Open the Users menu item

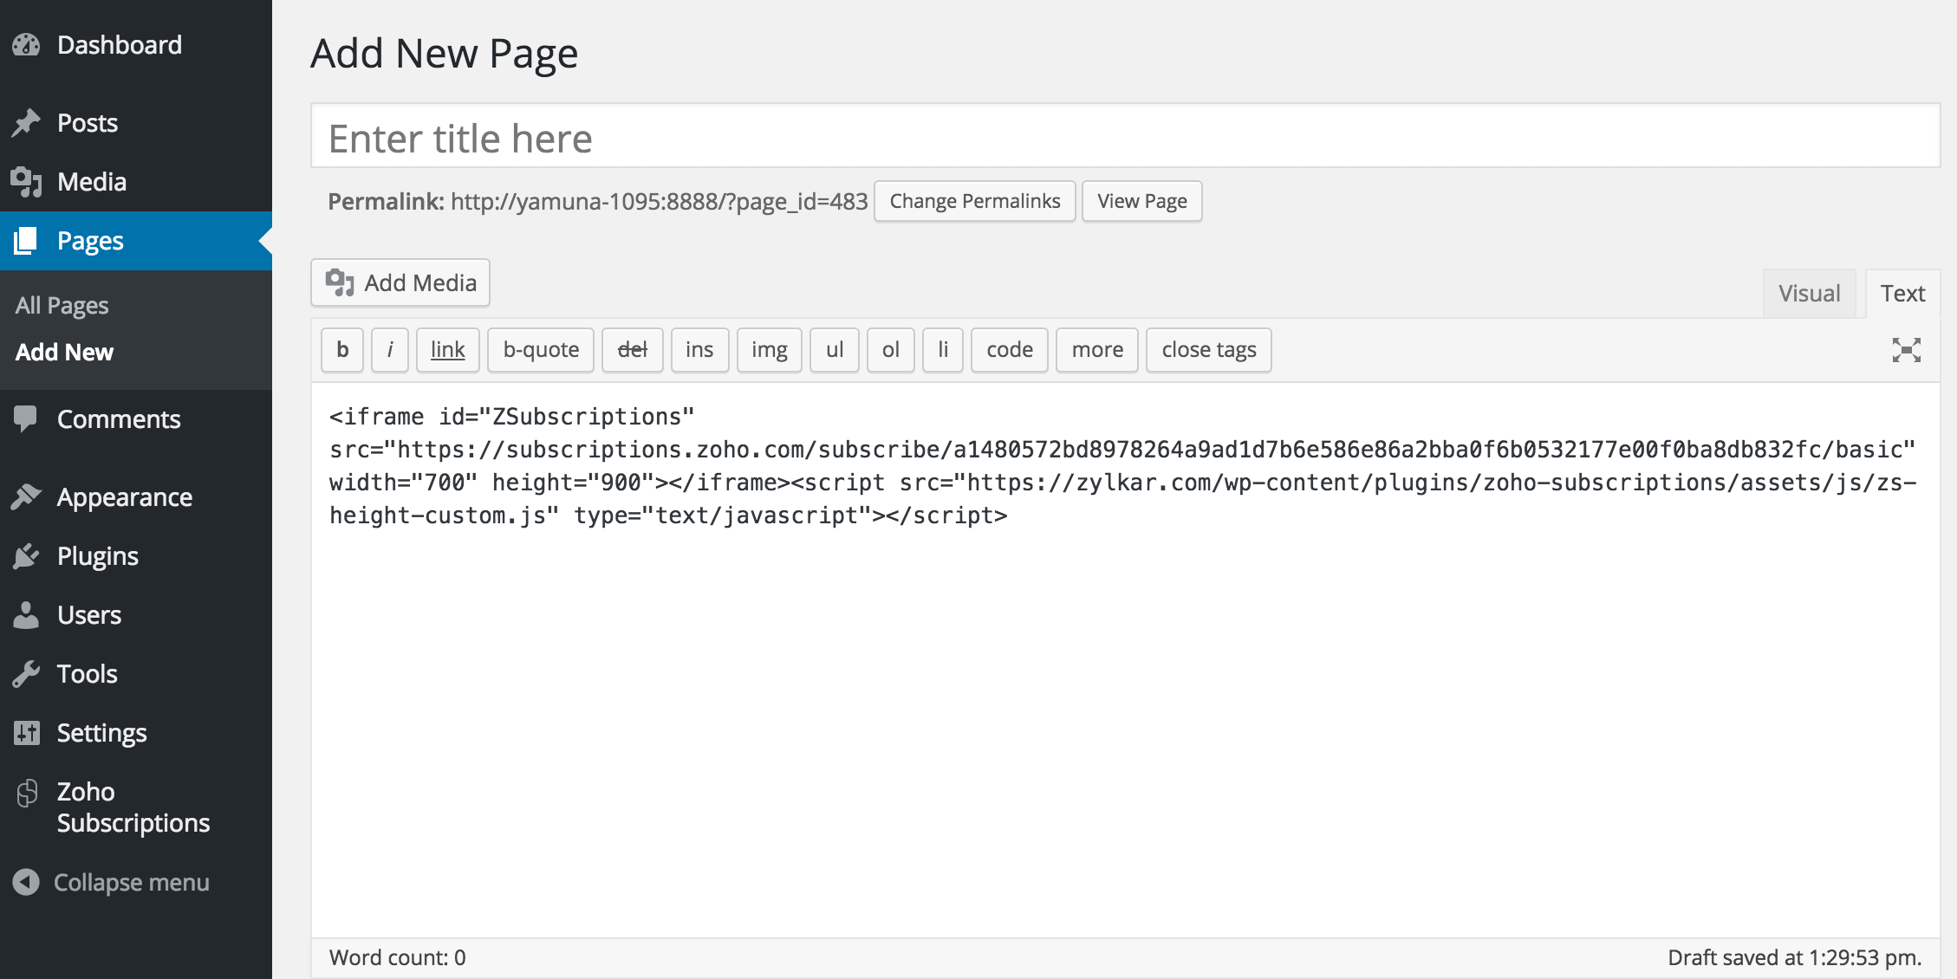coord(88,615)
